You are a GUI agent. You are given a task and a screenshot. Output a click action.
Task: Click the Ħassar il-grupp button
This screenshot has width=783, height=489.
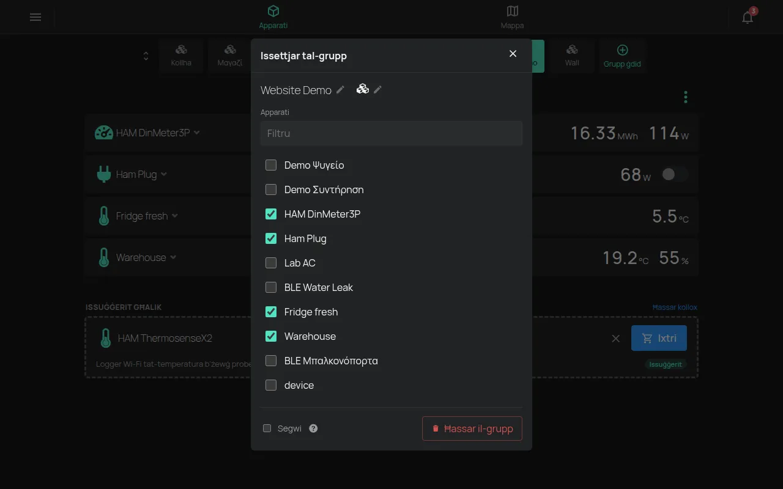pos(472,428)
